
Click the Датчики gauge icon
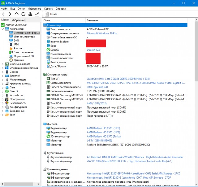11,60
